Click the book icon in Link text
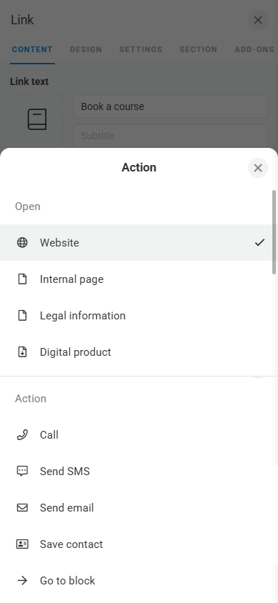This screenshot has width=278, height=603. [37, 119]
